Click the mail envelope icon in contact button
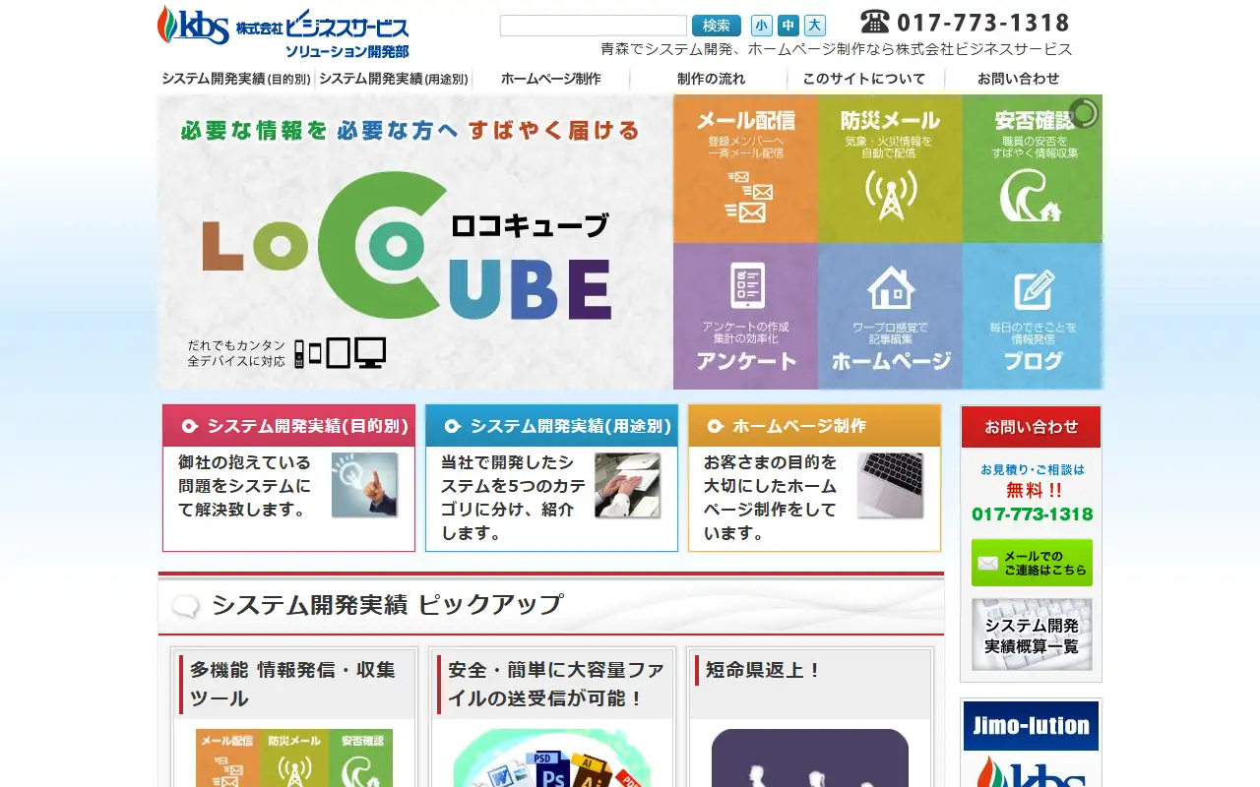 [986, 564]
